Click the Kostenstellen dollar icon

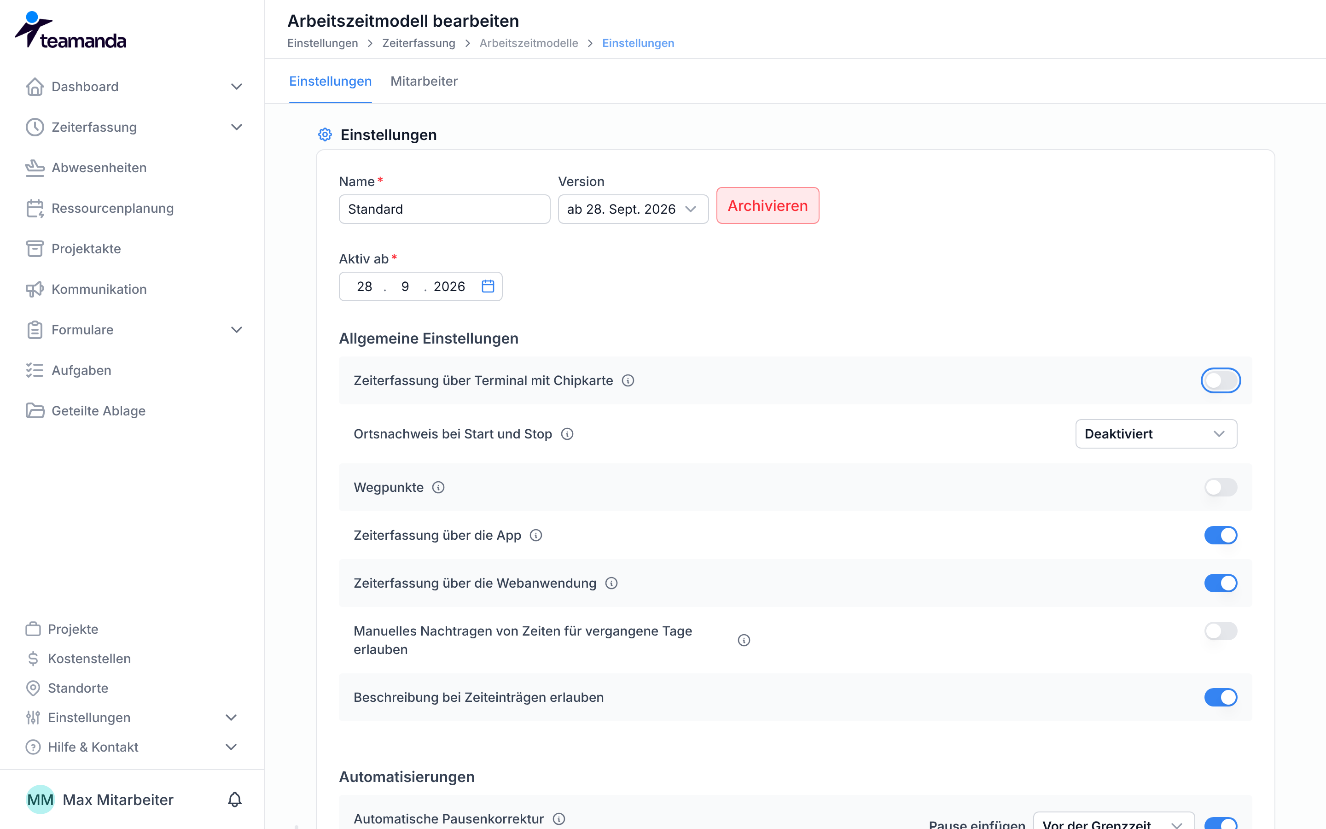pos(33,659)
